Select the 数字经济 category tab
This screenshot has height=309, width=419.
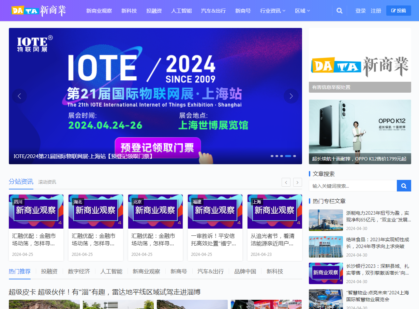click(79, 272)
